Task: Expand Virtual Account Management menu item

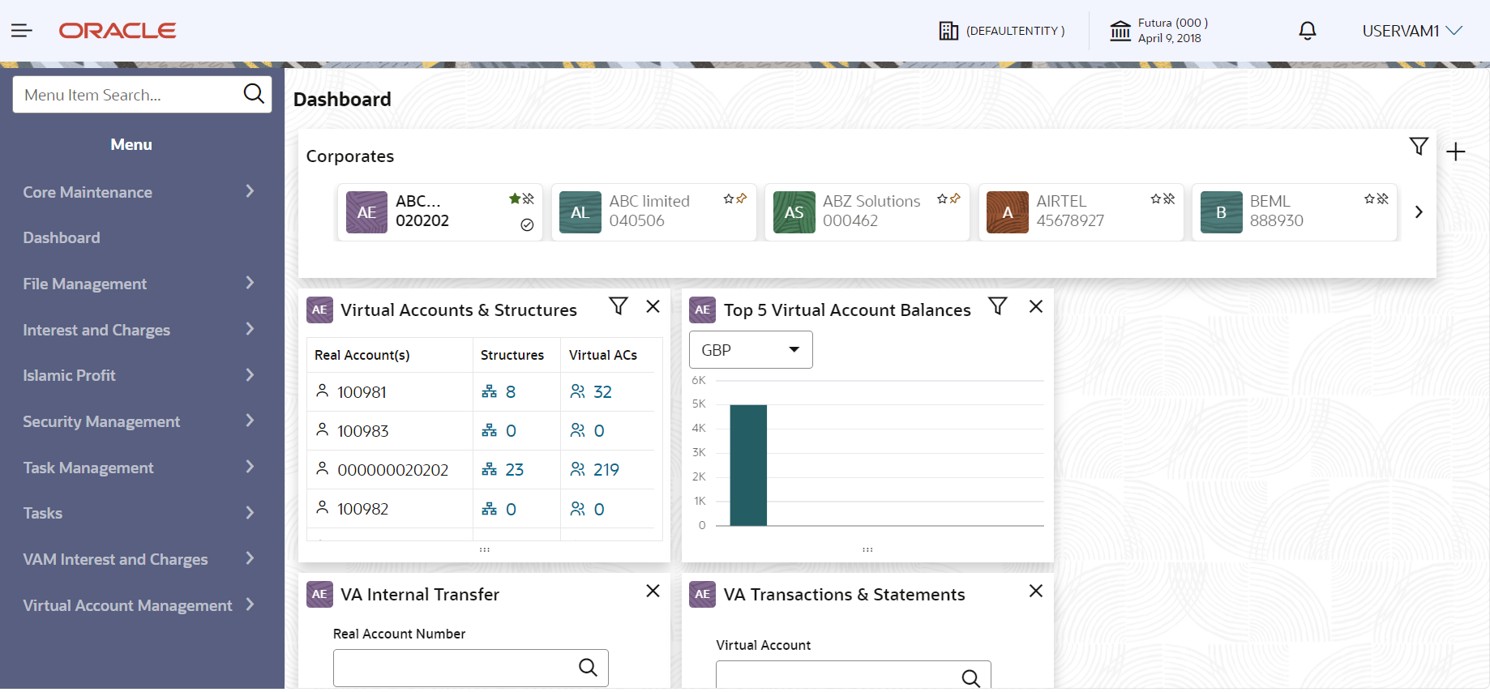Action: click(x=138, y=605)
